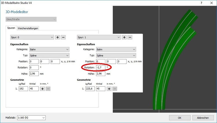
Task: Cancel with the Abbrechen button
Action: click(x=203, y=118)
